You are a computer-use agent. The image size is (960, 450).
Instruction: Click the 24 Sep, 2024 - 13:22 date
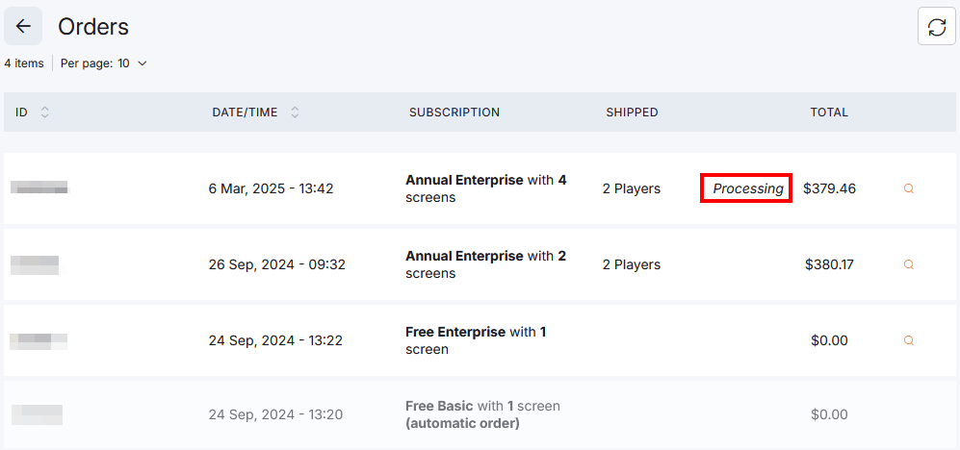(274, 340)
